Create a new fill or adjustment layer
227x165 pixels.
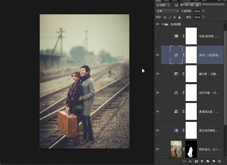pyautogui.click(x=202, y=161)
